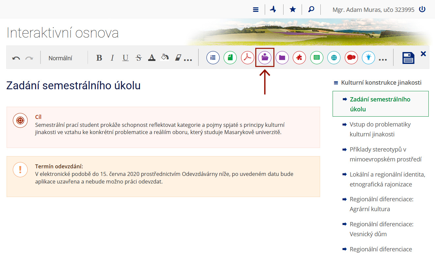Image resolution: width=435 pixels, height=253 pixels.
Task: Click the exclamation icon in the deadline box
Action: tap(20, 170)
